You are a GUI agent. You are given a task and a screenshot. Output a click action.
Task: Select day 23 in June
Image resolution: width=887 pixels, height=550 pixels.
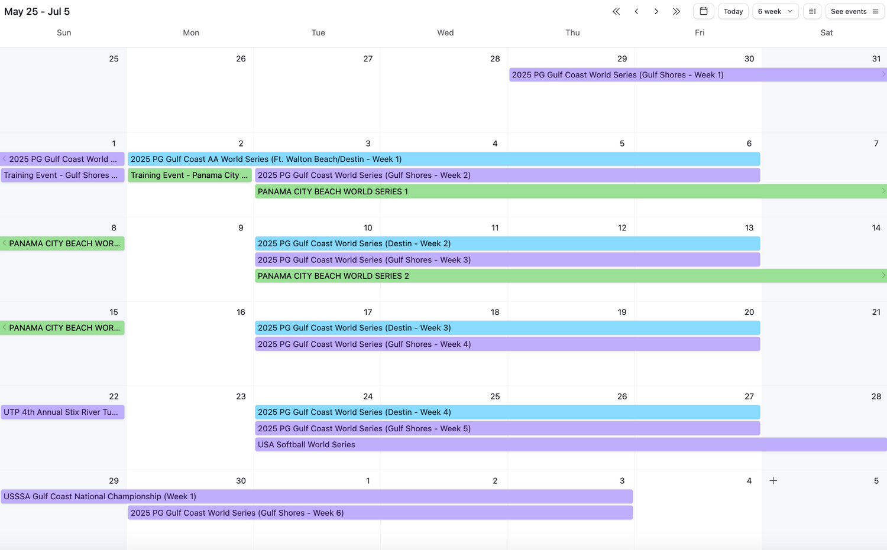pos(241,397)
